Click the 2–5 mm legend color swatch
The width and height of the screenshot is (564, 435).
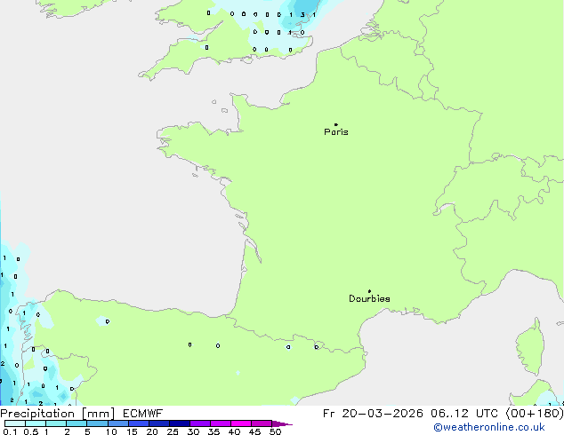(77, 423)
